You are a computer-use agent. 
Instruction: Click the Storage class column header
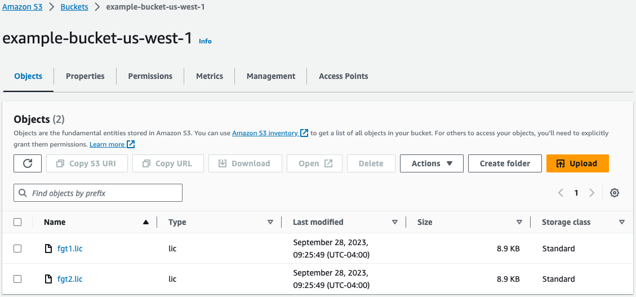(566, 222)
